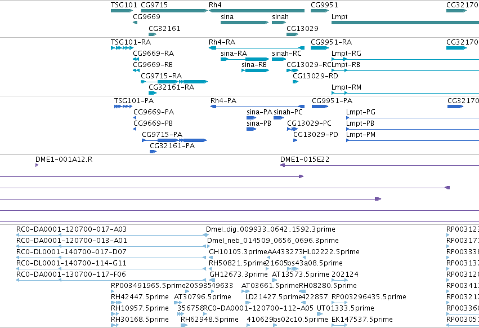The image size is (479, 328).
Task: Click Dmel_neb_014509_0656_0696.3prime label
Action: (x=273, y=240)
